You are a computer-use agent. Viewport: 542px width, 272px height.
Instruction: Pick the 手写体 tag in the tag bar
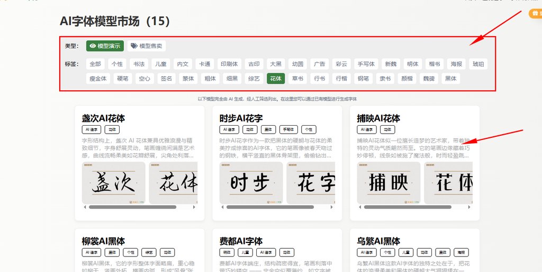click(366, 64)
